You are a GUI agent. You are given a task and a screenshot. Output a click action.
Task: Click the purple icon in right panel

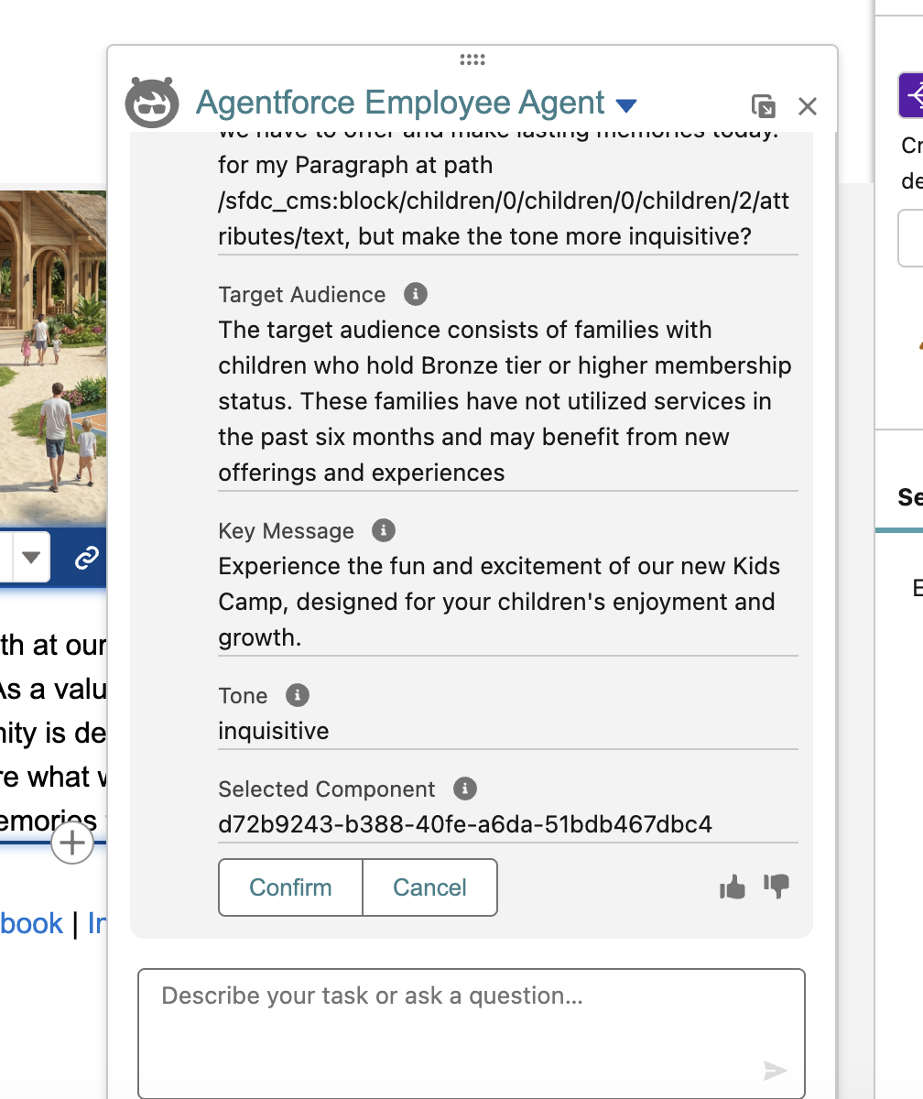click(x=910, y=95)
